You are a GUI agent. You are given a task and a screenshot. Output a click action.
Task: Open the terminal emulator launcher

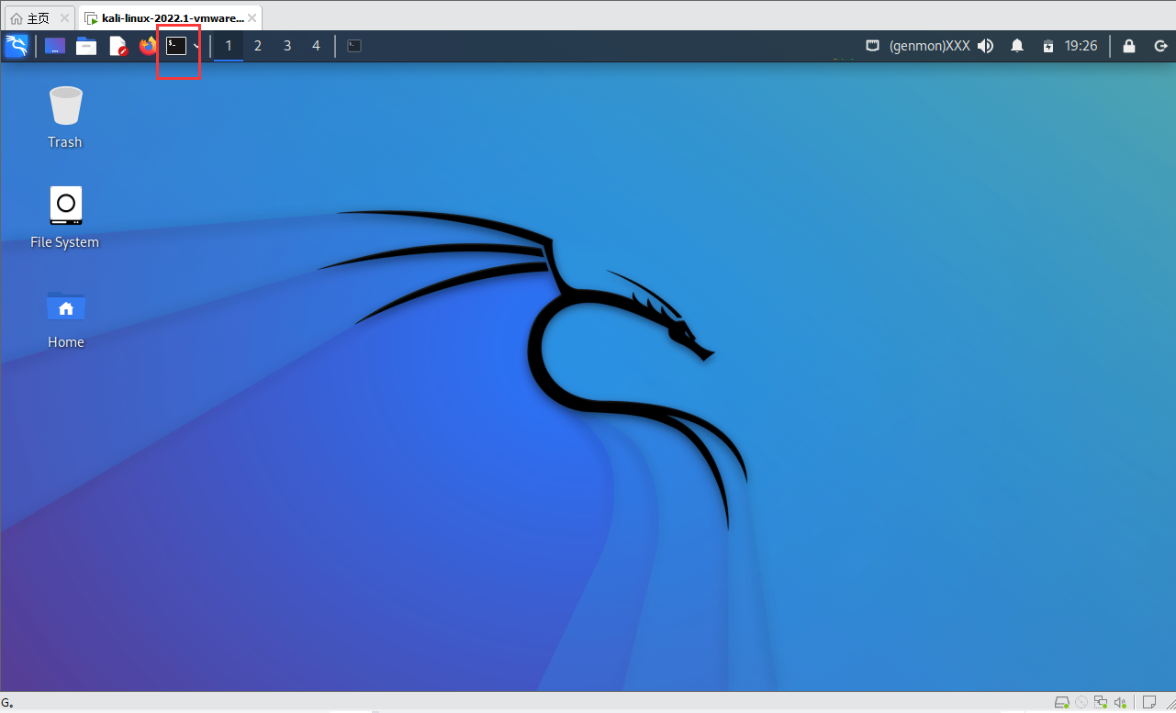click(x=176, y=46)
